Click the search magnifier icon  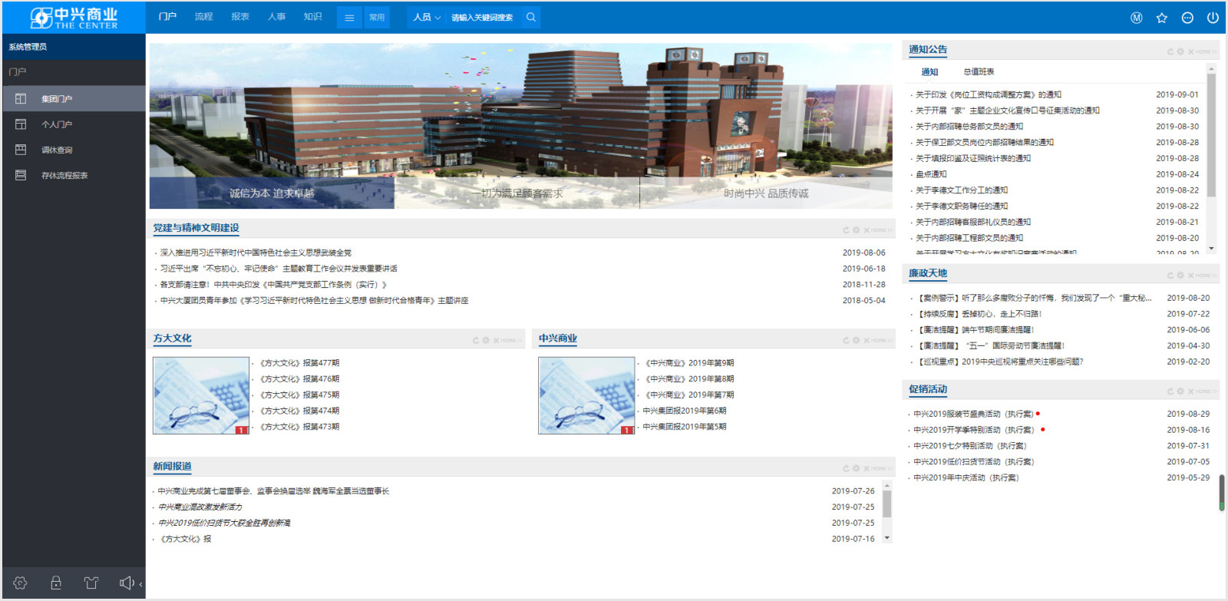coord(531,18)
